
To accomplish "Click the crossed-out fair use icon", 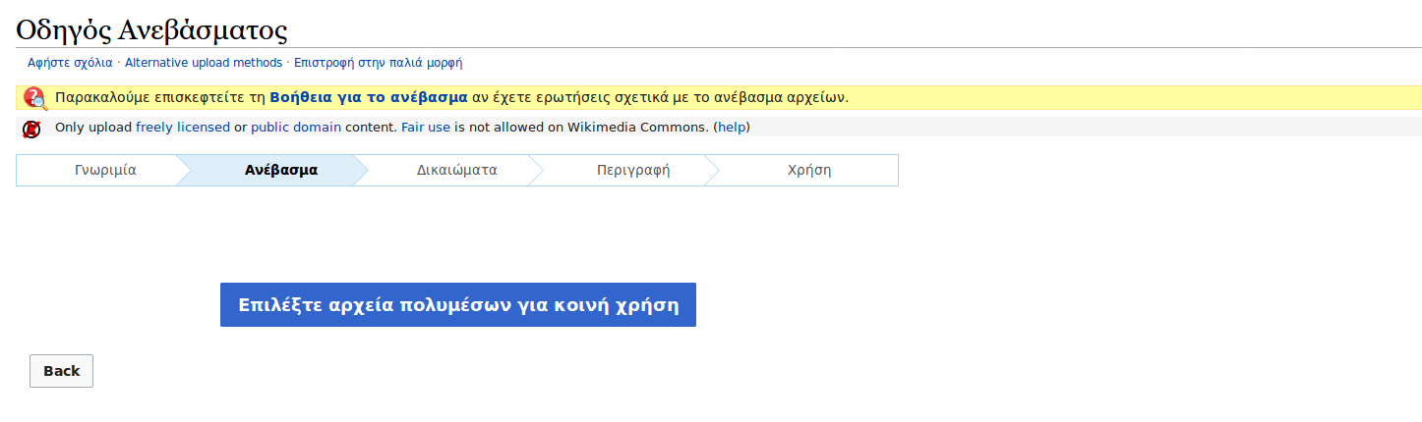I will click(31, 129).
